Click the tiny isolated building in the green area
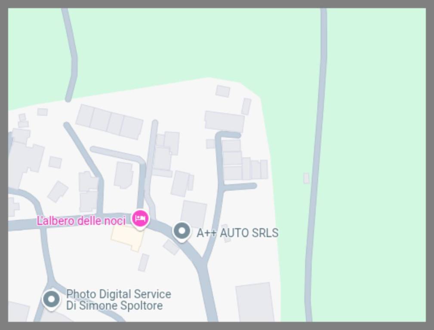 (306, 178)
